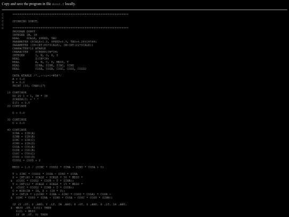The image size is (289, 217).
Task: Click the 'CHARACTER*12 ATABLE' declaration
Action: [x=29, y=48]
